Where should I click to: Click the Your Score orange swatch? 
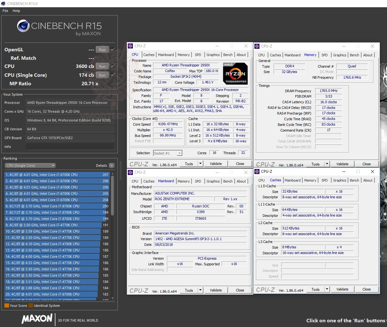7,305
